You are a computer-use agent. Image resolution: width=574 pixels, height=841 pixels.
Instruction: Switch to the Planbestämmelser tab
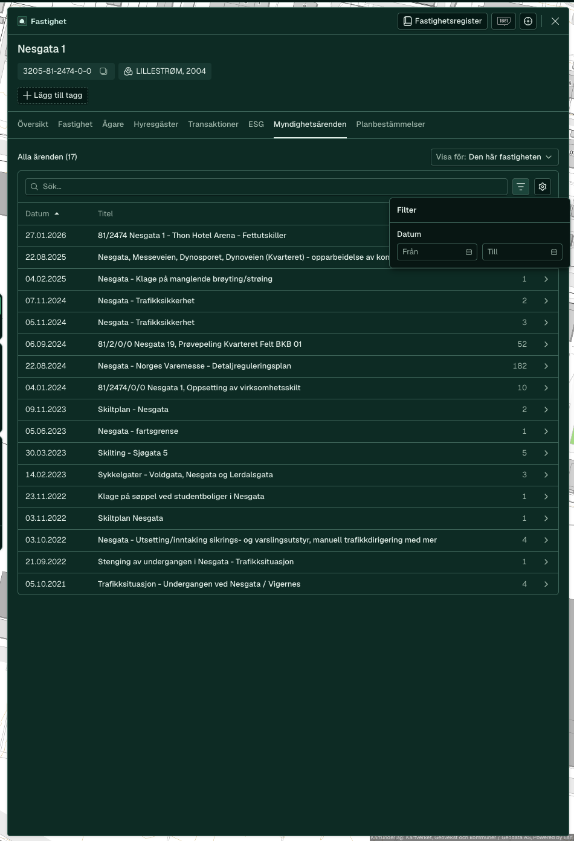[x=390, y=124]
